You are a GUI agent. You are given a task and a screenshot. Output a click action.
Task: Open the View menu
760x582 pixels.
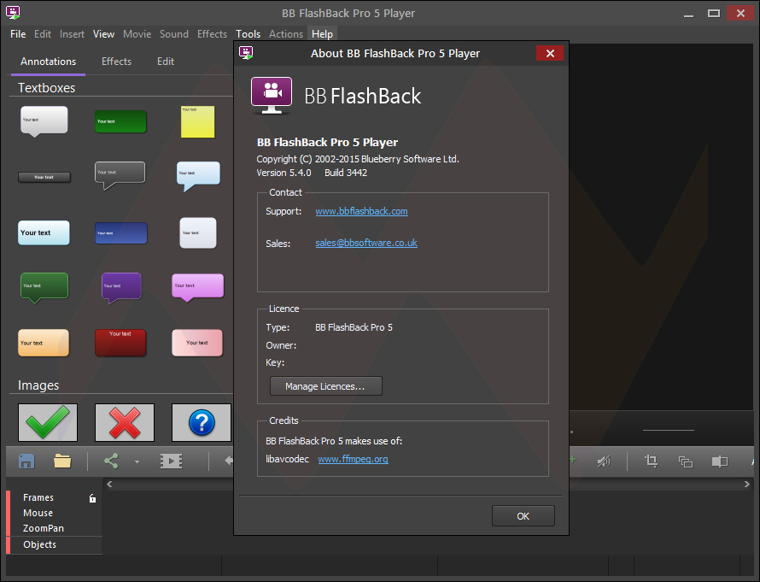coord(103,34)
